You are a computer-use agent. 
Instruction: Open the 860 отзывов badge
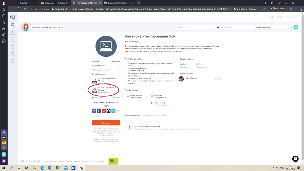click(278, 8)
